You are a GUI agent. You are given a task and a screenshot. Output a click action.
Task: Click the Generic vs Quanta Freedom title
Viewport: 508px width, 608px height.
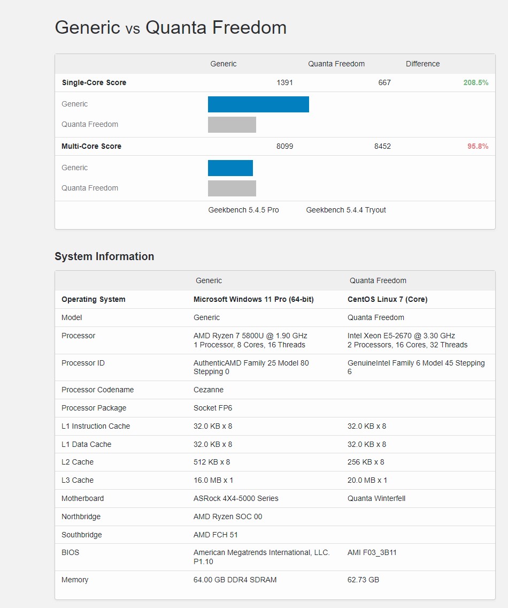tap(171, 28)
